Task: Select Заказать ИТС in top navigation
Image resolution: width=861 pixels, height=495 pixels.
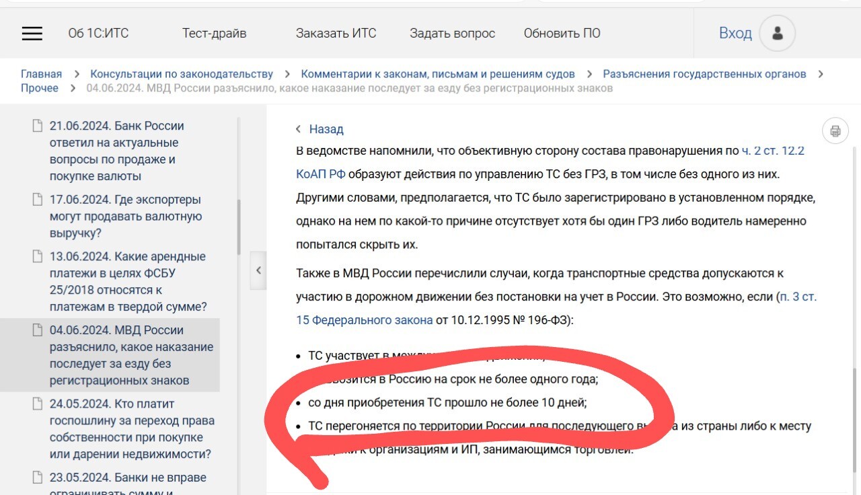Action: pyautogui.click(x=336, y=34)
